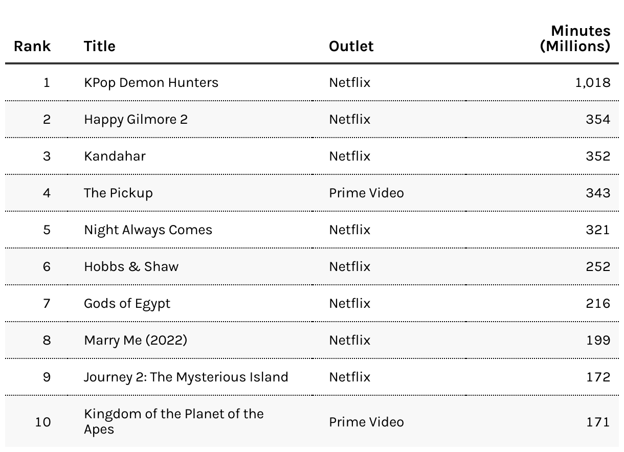
Task: Click the 171 minutes value
Action: click(598, 422)
